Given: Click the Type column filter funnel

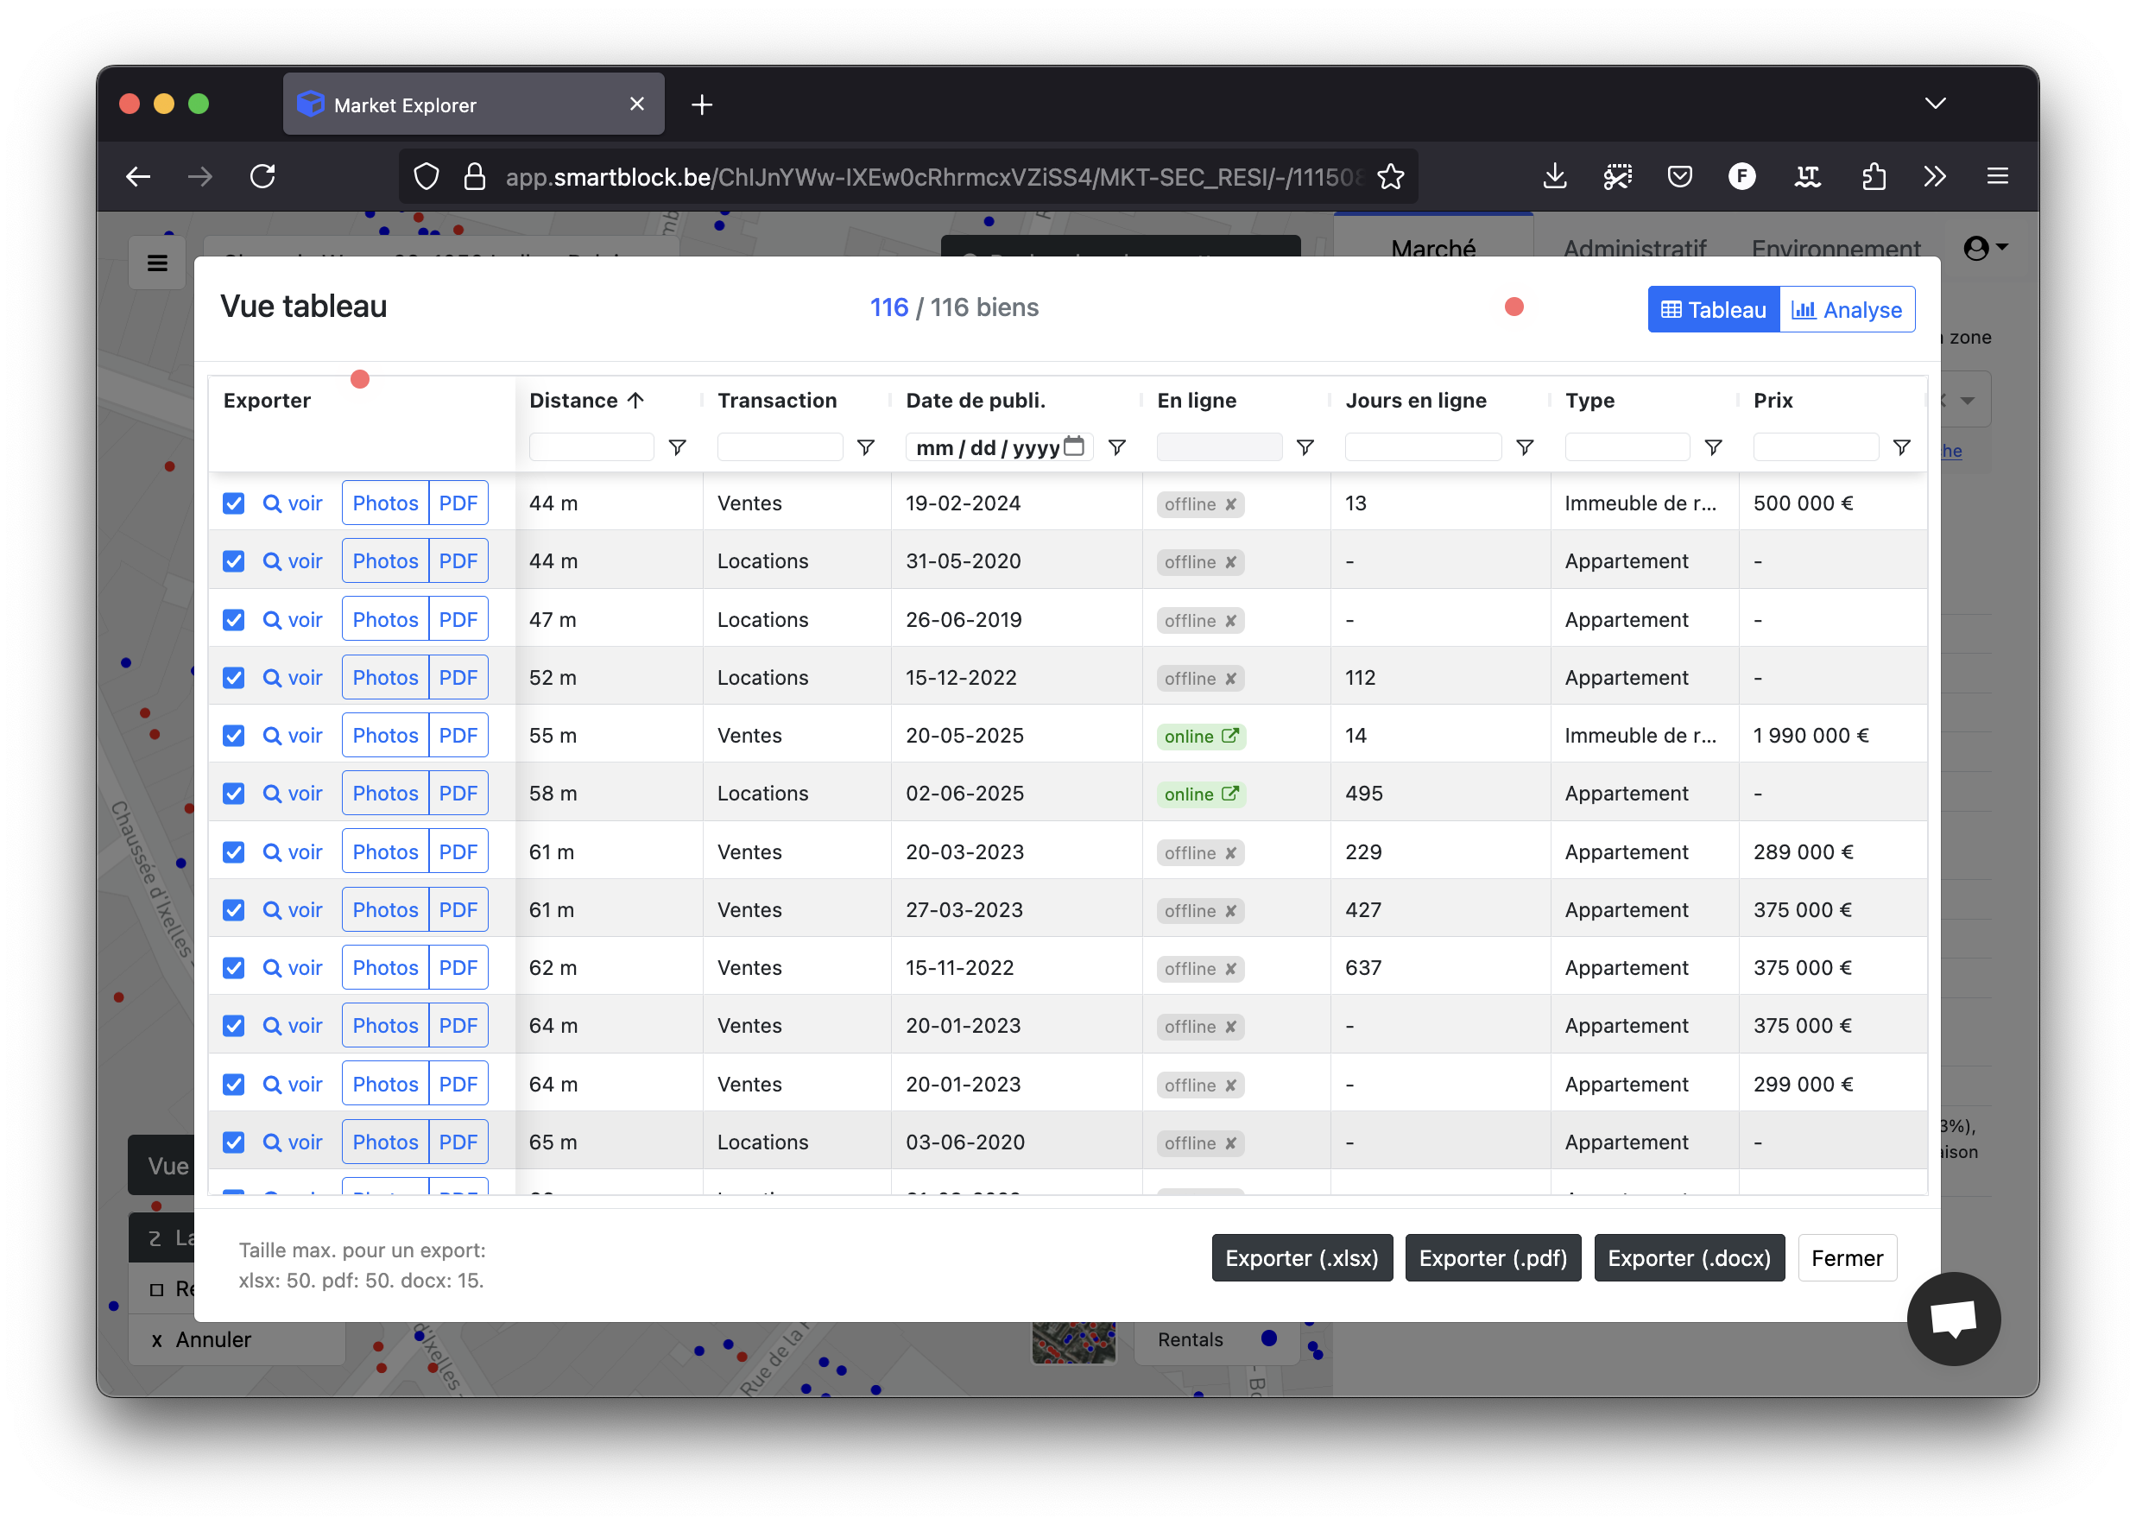Looking at the screenshot, I should (1714, 447).
